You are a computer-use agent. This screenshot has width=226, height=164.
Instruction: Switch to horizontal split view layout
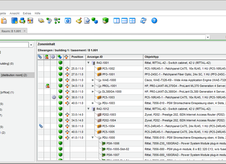click(x=124, y=21)
